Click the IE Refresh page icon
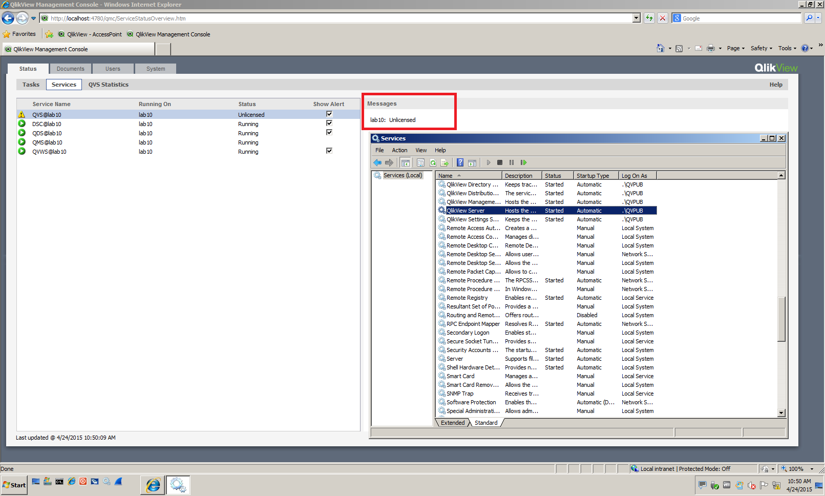 pyautogui.click(x=649, y=18)
